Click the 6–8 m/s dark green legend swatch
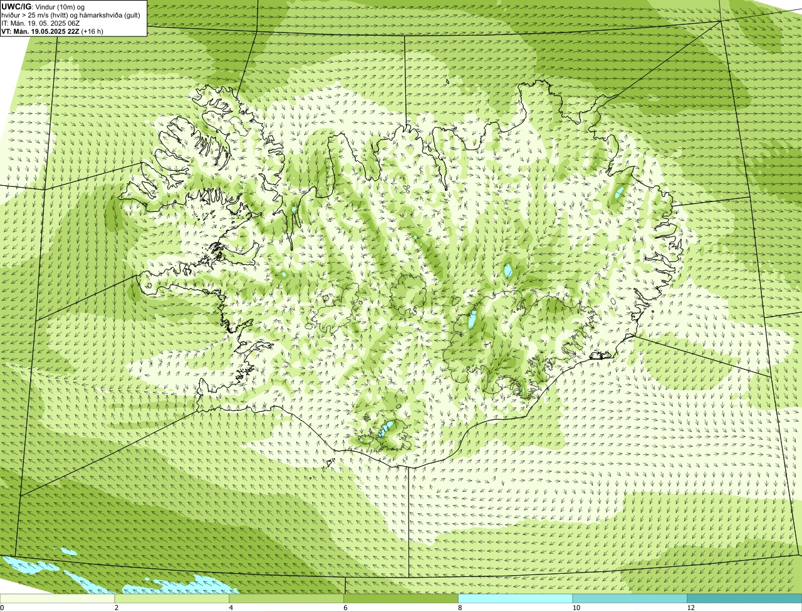 coord(401,598)
